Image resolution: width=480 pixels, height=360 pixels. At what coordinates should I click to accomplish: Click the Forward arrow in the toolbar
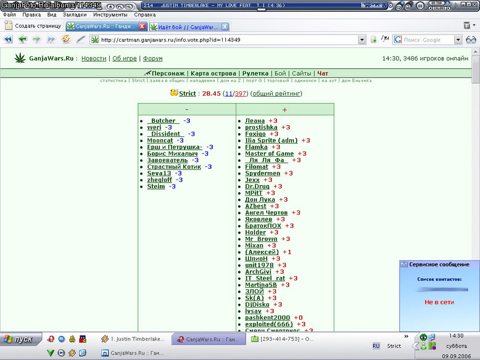coord(36,39)
